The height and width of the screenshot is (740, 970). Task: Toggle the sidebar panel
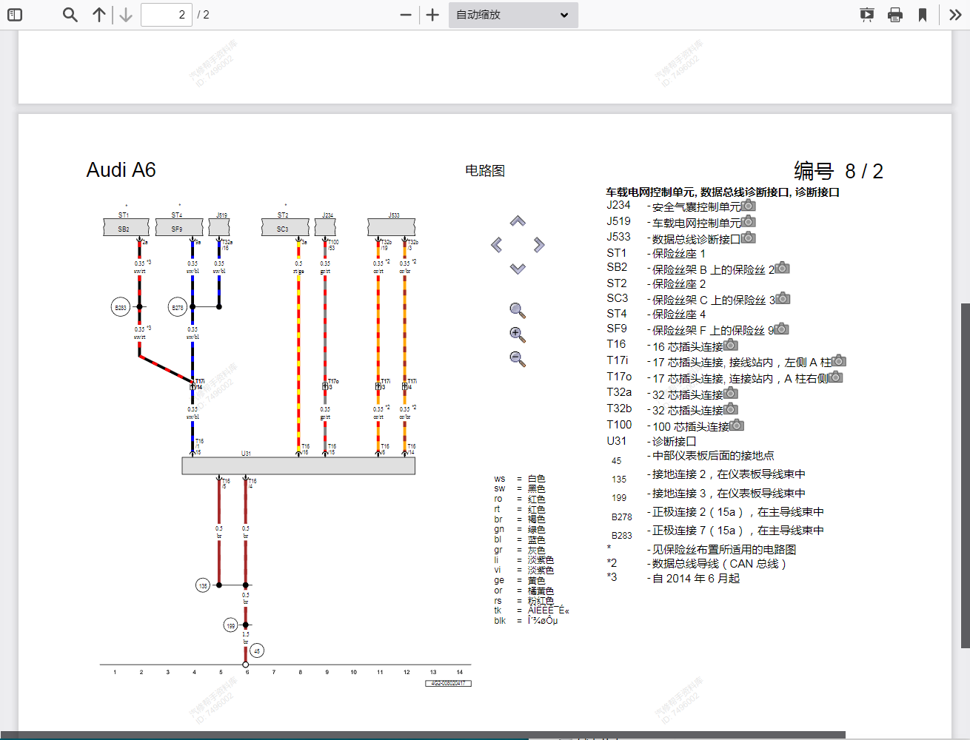coord(15,14)
